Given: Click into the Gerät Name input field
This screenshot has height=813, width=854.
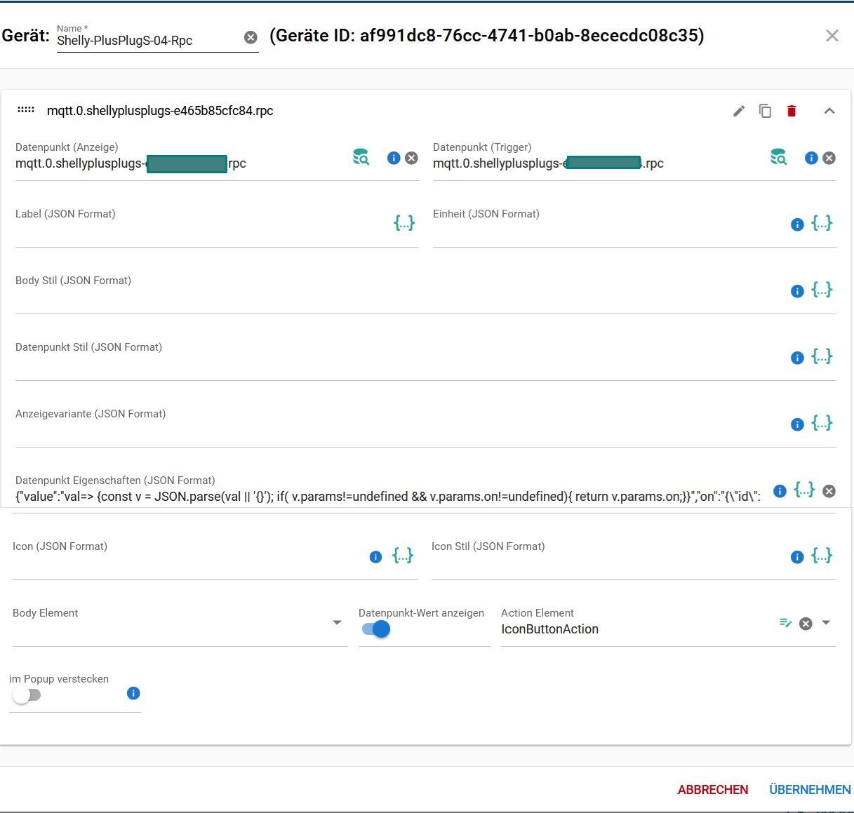Looking at the screenshot, I should 147,41.
